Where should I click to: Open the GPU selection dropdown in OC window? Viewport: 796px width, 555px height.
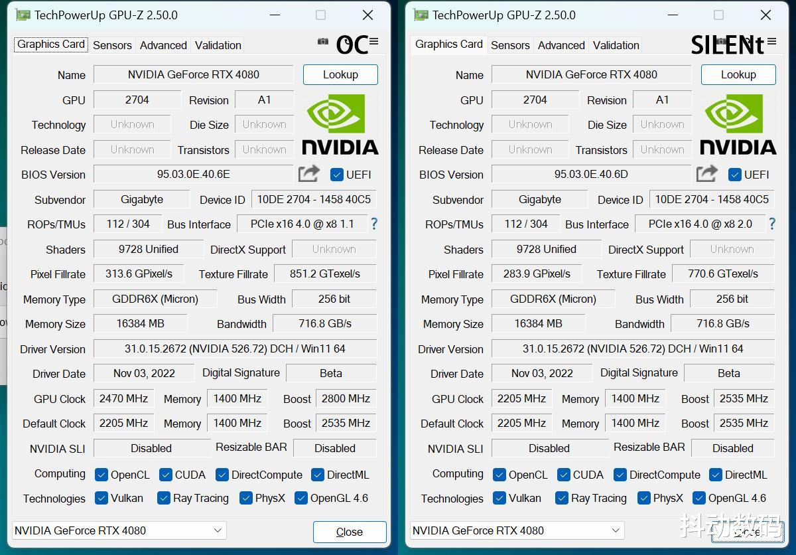[x=218, y=530]
